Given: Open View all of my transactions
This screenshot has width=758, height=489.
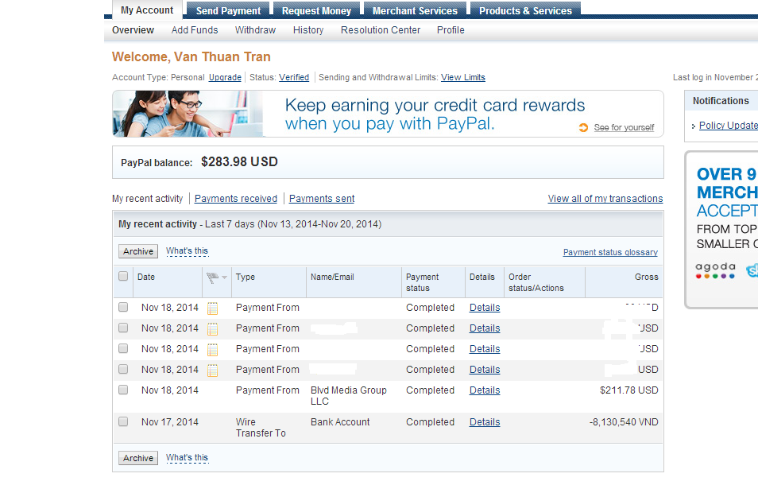Looking at the screenshot, I should (605, 199).
